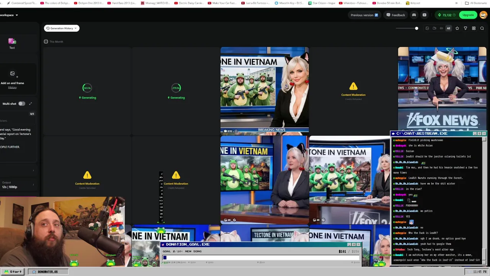Viewport: 490px width, 276px height.
Task: Check the This Month checkbox
Action: [x=46, y=41]
